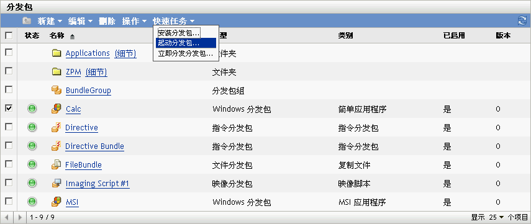
Task: Check the Imaging Script #1 row checkbox
Action: [9, 182]
